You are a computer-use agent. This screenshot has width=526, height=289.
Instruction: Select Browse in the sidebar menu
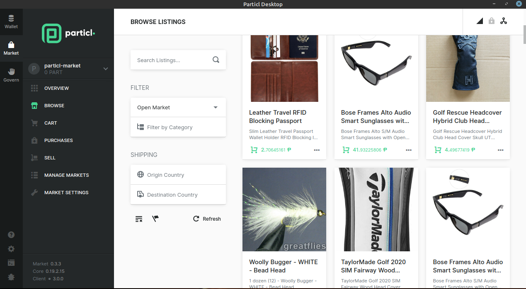point(68,106)
